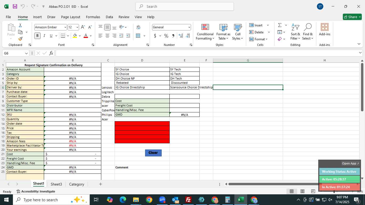This screenshot has width=365, height=205.
Task: Click the AutoSum sigma icon
Action: point(280,25)
